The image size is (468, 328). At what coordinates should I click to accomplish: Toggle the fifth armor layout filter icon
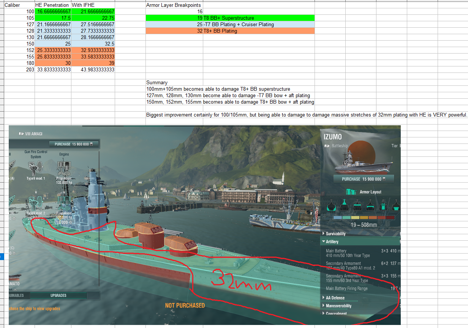tap(383, 206)
